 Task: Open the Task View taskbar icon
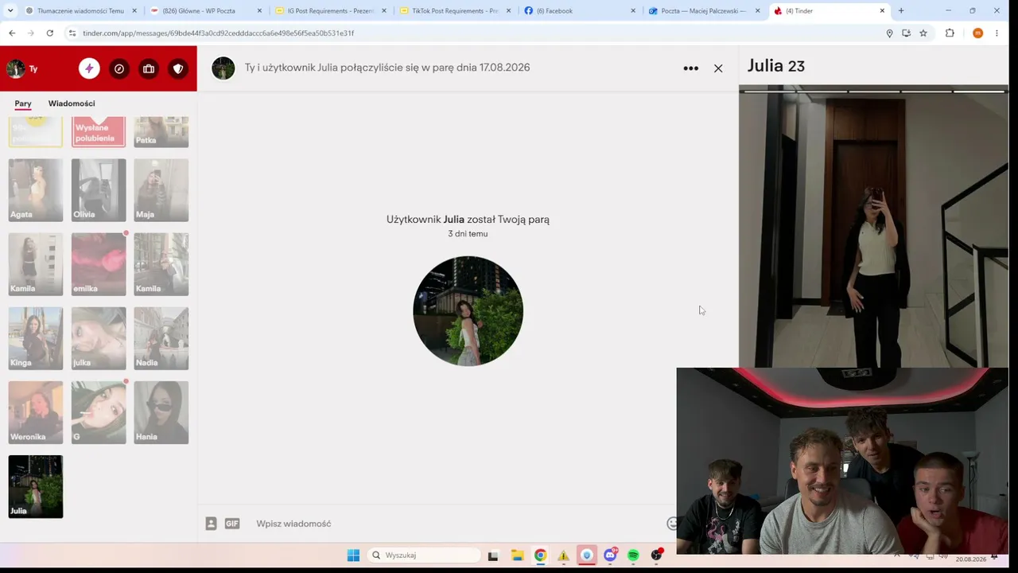click(493, 555)
